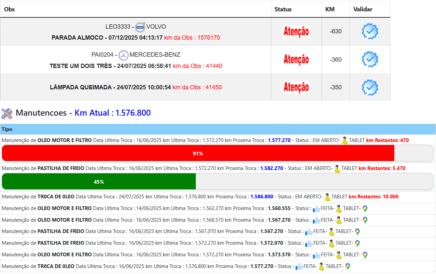Screen dimensions: 436x275
Task: Click the Validar column header
Action: tap(363, 9)
